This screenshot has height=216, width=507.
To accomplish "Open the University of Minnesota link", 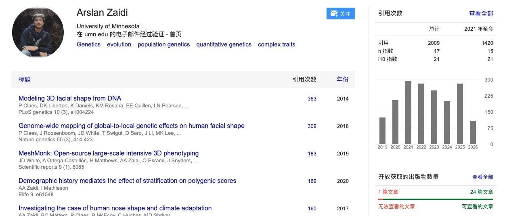I will coord(108,26).
